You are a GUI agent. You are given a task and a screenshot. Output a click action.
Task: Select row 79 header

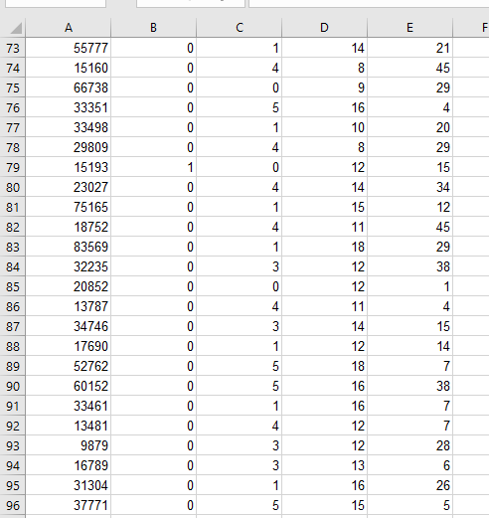(x=13, y=167)
